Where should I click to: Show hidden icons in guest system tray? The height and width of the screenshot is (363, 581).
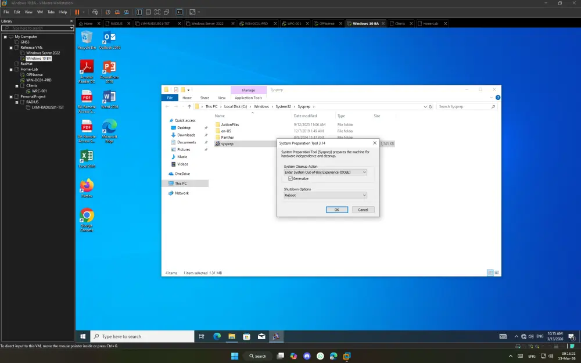pyautogui.click(x=516, y=336)
